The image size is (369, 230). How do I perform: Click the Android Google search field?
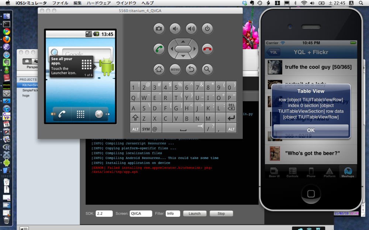coord(87,53)
